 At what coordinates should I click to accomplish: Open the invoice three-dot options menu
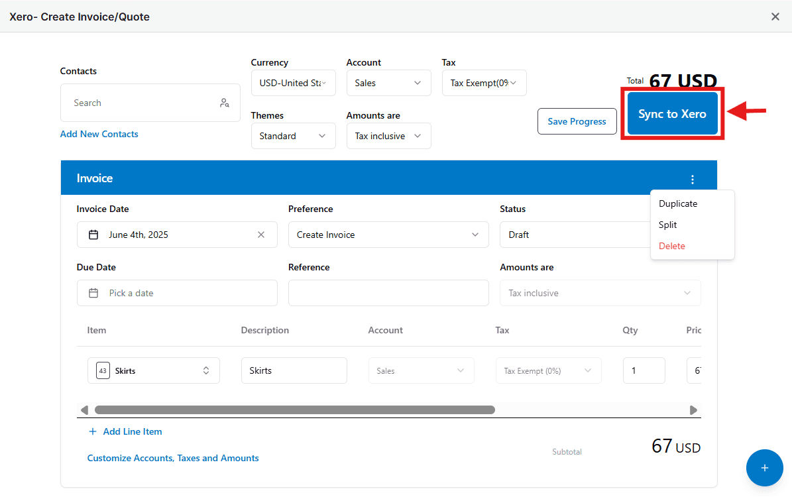[692, 180]
